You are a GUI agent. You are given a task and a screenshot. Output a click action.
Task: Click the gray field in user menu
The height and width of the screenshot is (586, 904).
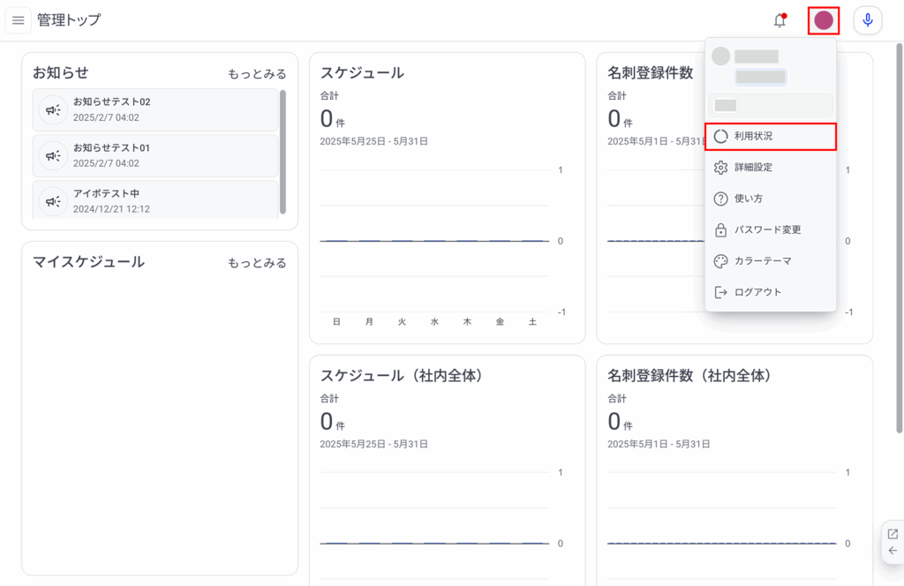[x=771, y=106]
